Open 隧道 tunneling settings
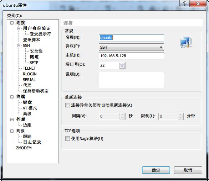 coord(34,57)
